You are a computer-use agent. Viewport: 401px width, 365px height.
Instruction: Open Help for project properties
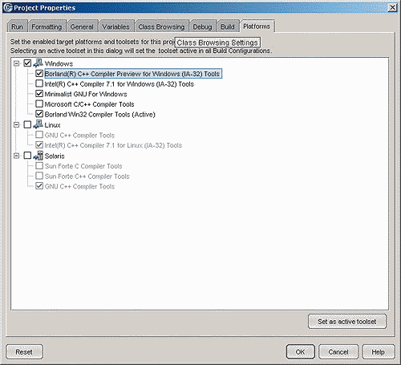click(379, 352)
